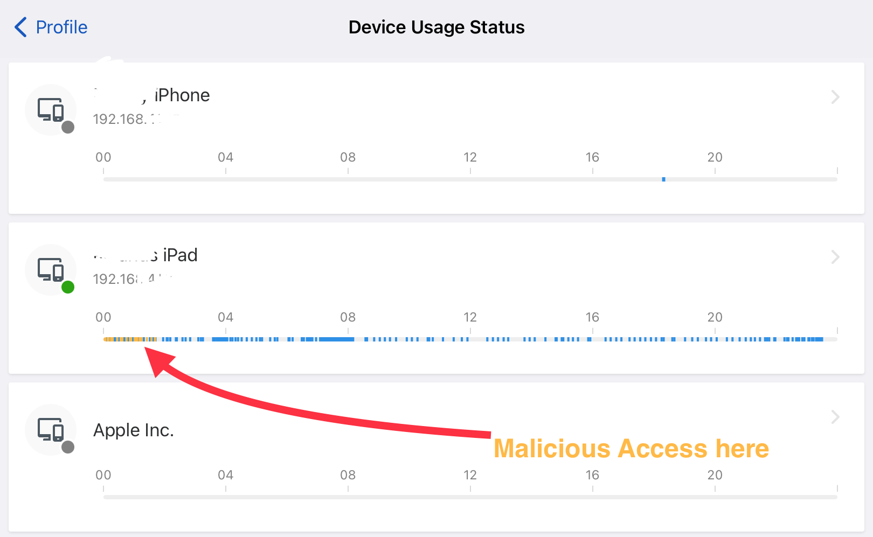Viewport: 873px width, 537px height.
Task: Click the Device Usage Status title
Action: [x=436, y=27]
